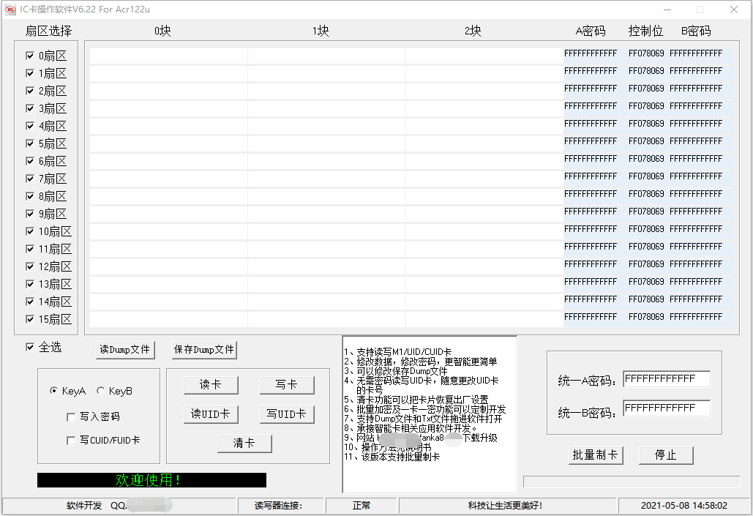
Task: Click the 2块 column header
Action: [x=473, y=31]
